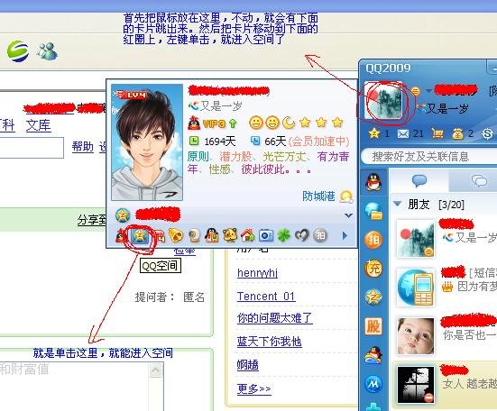The height and width of the screenshot is (411, 497).
Task: Open the globe folder icon in QQ sidebar
Action: click(373, 212)
